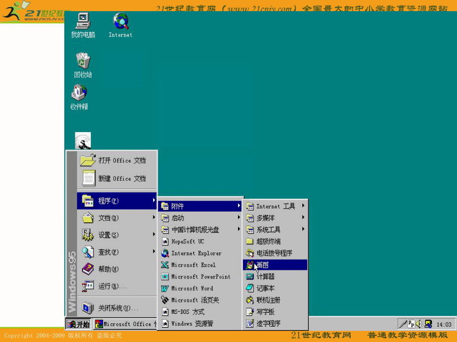Screen dimensions: 457x342
Task: Launch Microsoft Word from Programs menu
Action: (200, 288)
